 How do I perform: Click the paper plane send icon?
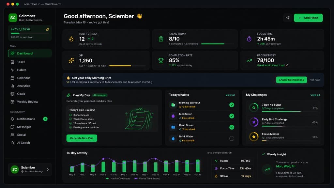pyautogui.click(x=288, y=18)
